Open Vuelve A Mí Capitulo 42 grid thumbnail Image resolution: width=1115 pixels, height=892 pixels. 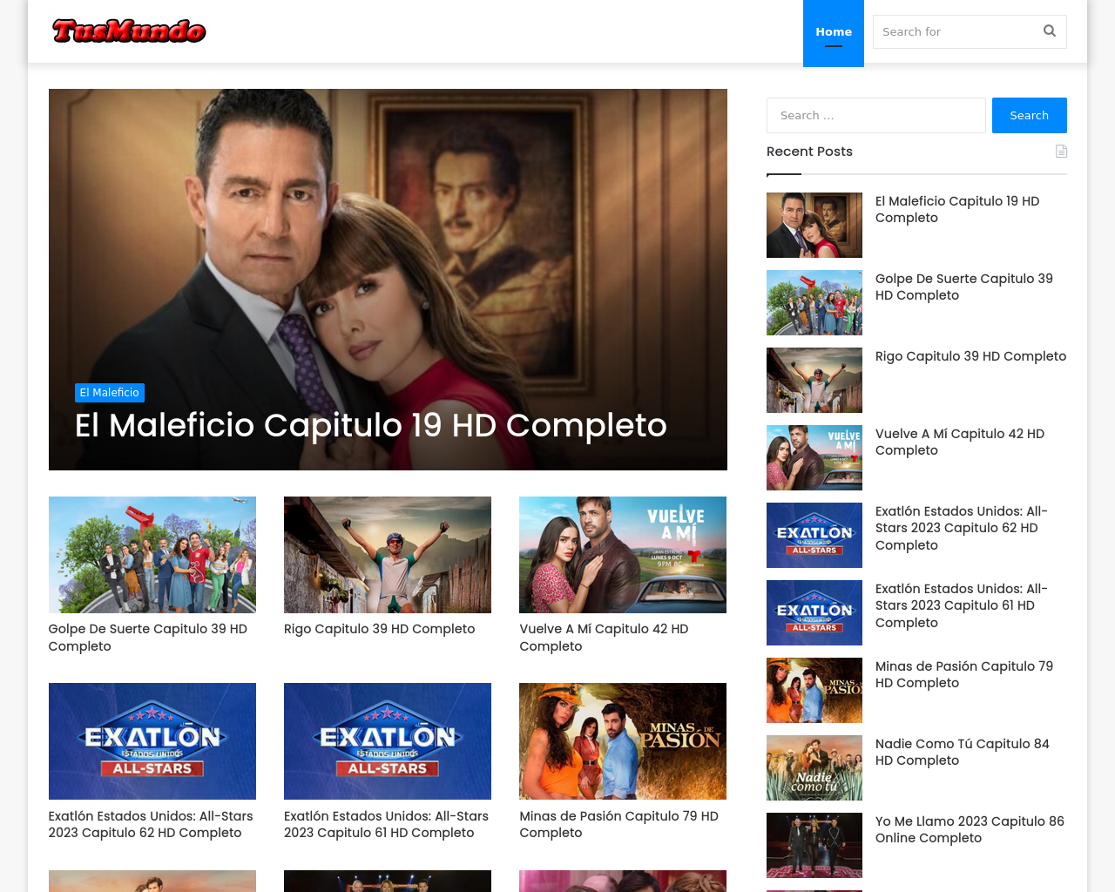click(623, 555)
